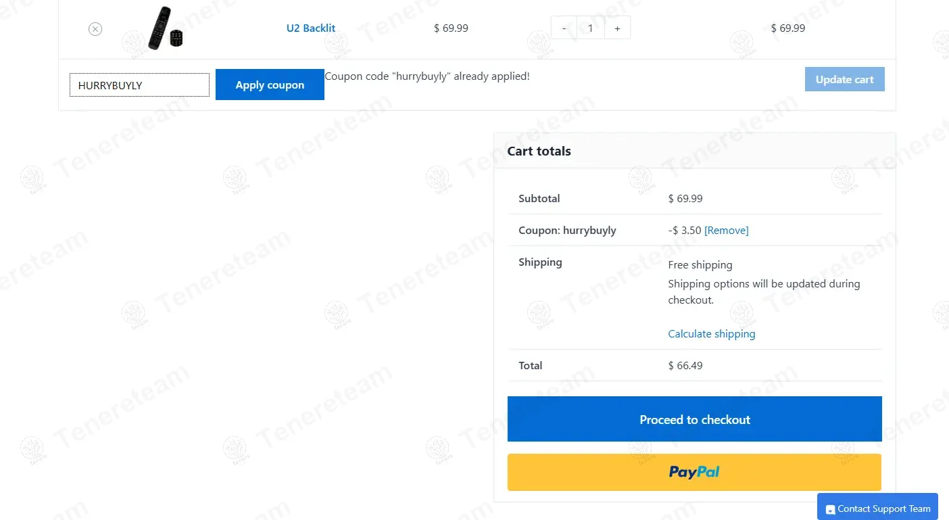Click the Cart totals heading

pos(539,151)
